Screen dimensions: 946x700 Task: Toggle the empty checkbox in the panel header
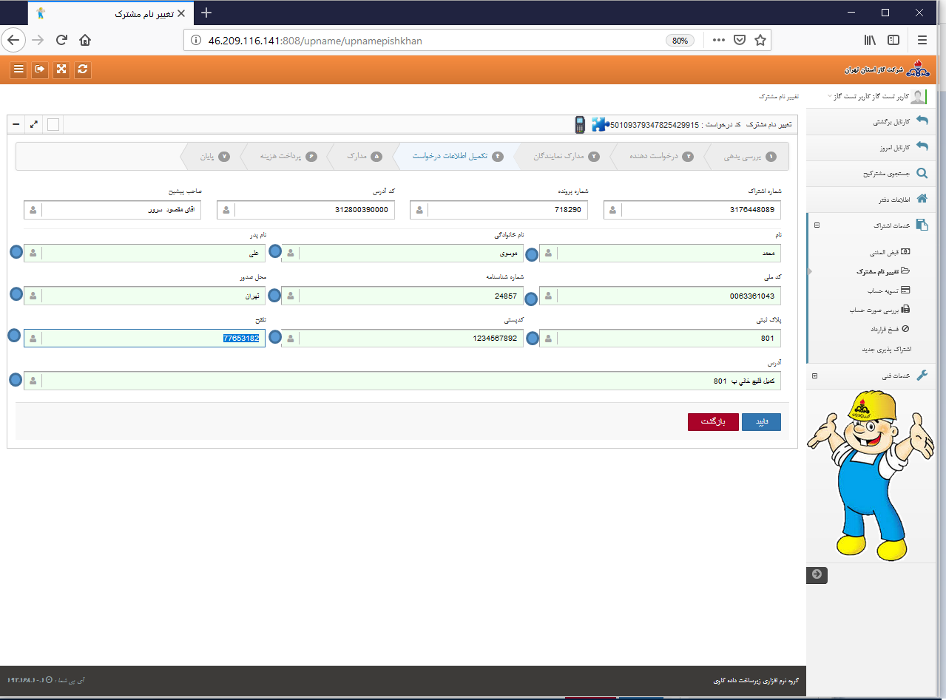coord(53,124)
